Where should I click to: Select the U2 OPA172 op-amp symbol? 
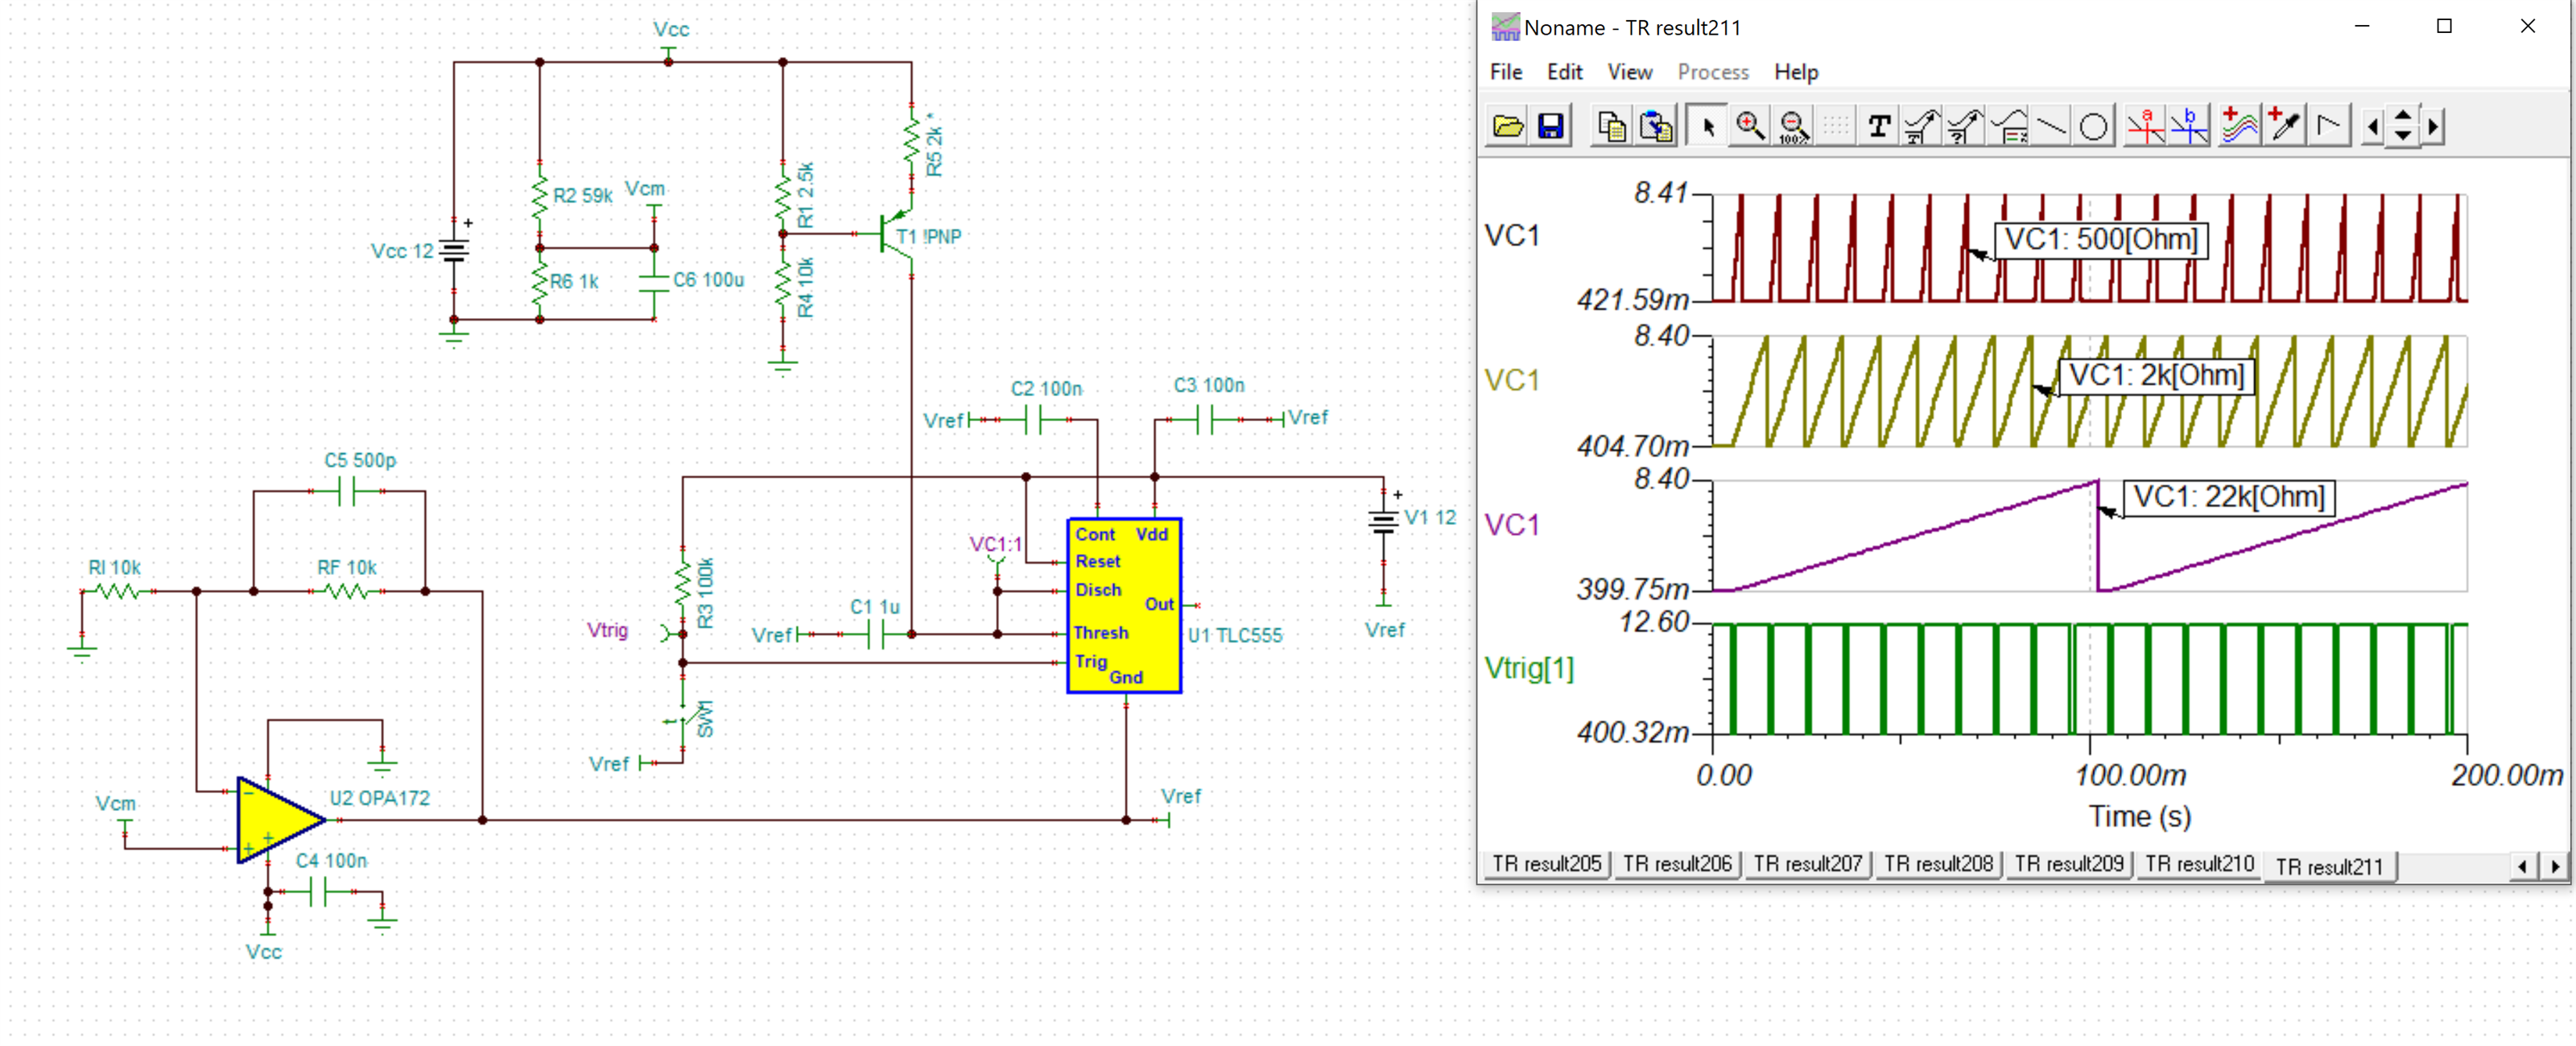(x=279, y=820)
